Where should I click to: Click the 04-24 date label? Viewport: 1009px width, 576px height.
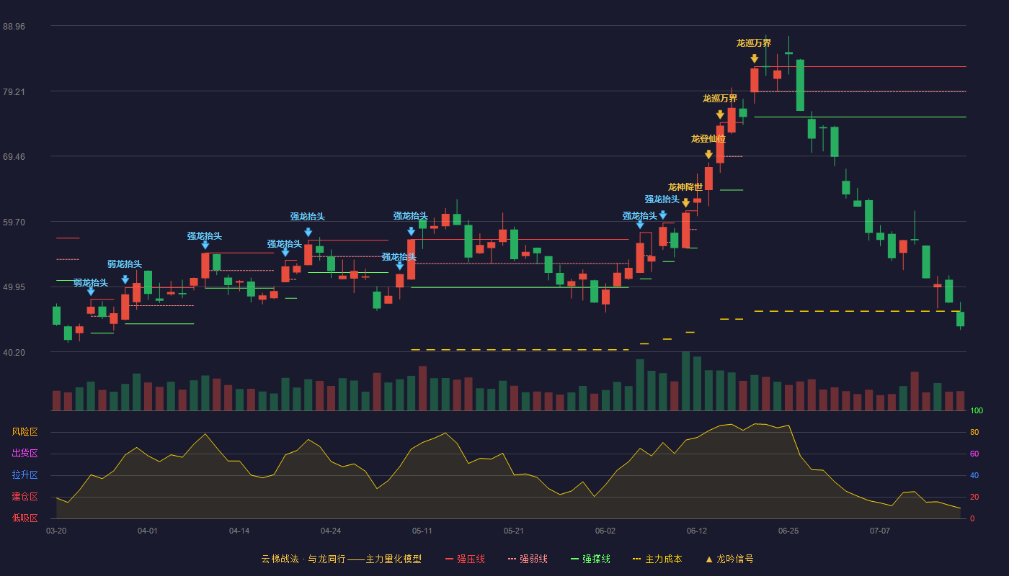[x=331, y=531]
